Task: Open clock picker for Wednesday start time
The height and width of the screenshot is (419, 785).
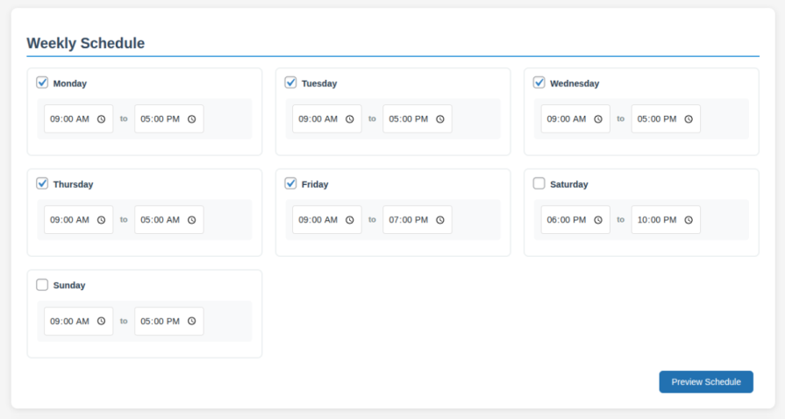Action: point(598,119)
